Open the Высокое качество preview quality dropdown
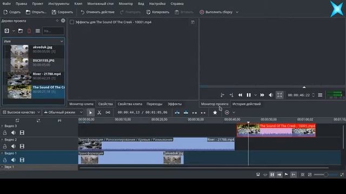The height and width of the screenshot is (194, 346). pyautogui.click(x=21, y=113)
